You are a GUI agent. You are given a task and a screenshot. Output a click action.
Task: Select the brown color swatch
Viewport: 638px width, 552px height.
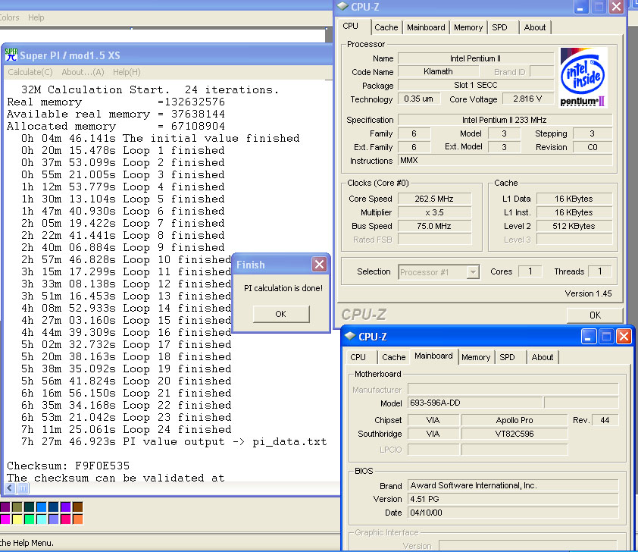point(77,507)
